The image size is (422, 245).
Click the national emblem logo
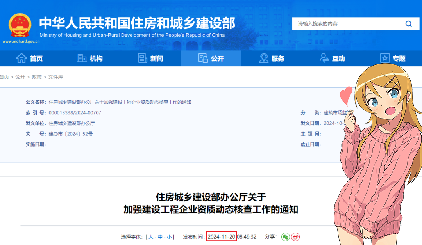point(20,25)
